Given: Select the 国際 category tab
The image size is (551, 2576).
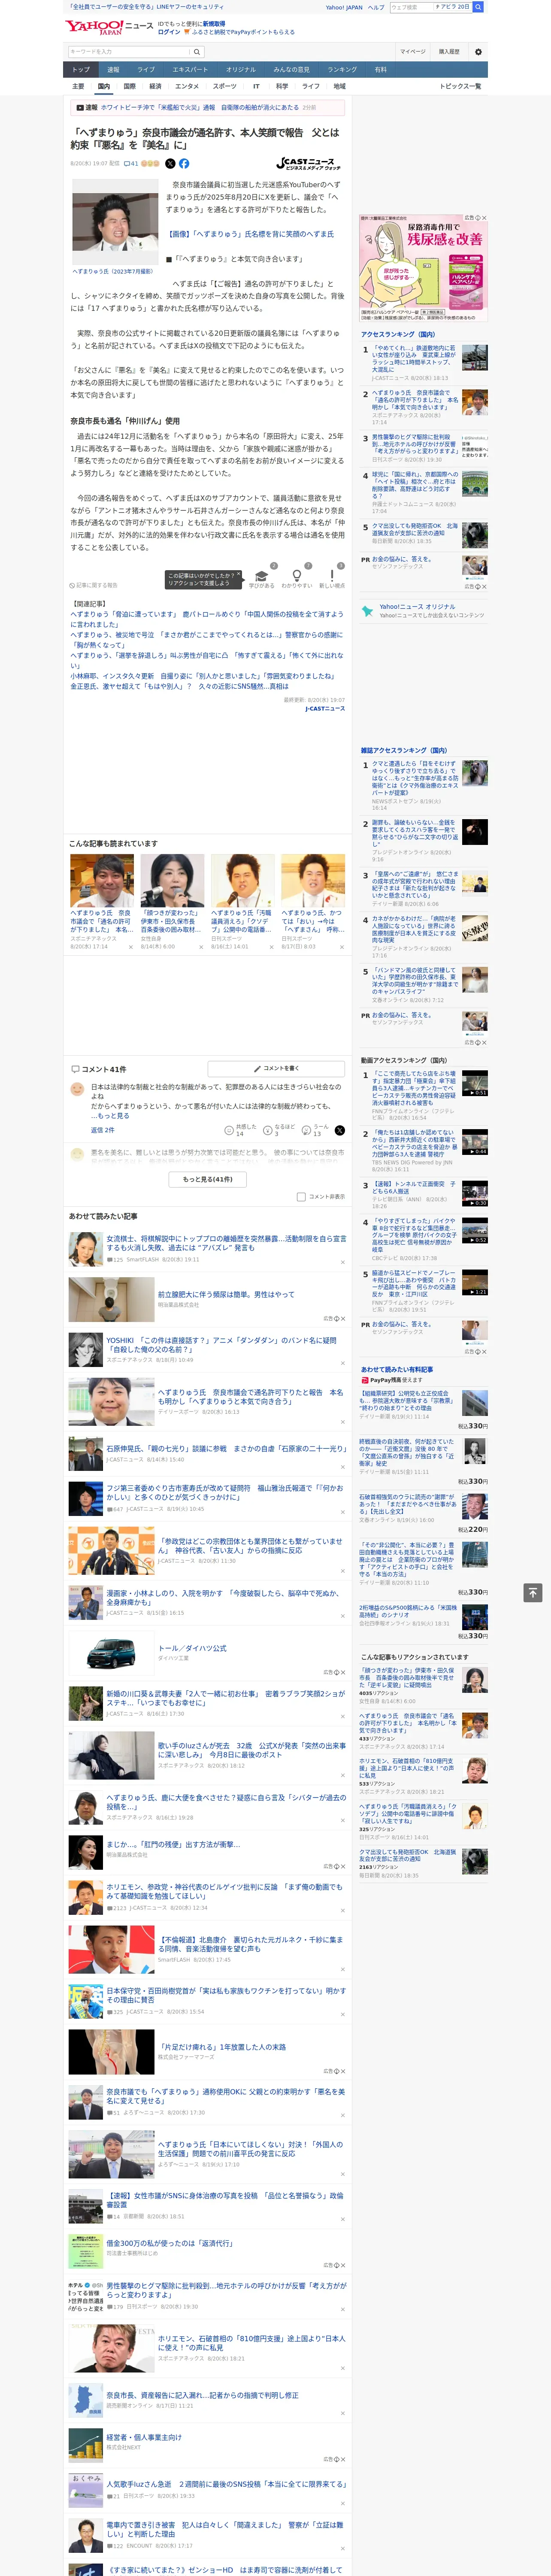Looking at the screenshot, I should click(129, 86).
